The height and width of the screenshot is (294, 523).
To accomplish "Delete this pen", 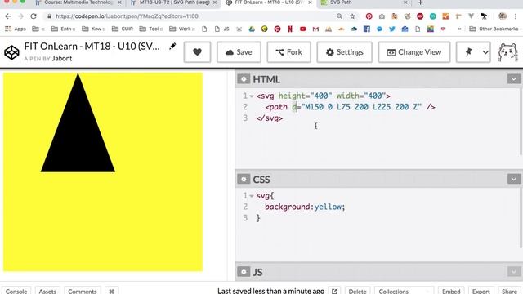I will point(358,291).
